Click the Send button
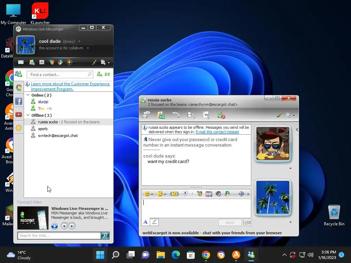 pyautogui.click(x=230, y=222)
